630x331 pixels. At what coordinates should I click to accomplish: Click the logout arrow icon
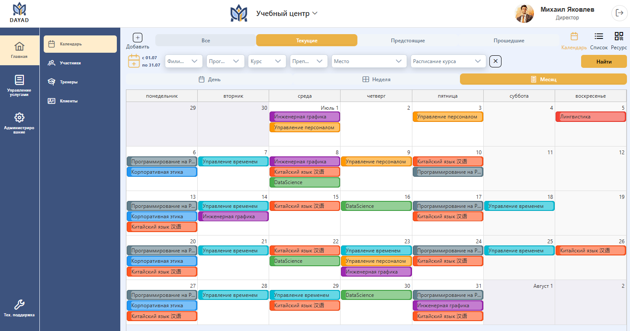click(x=619, y=13)
